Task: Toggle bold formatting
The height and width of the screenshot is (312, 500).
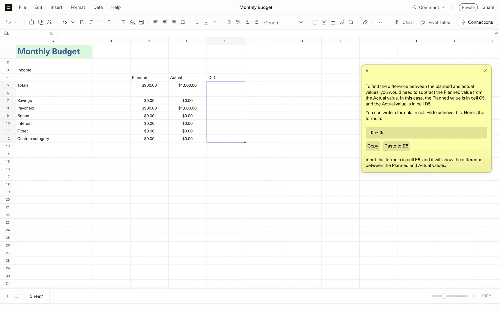Action: click(x=82, y=22)
